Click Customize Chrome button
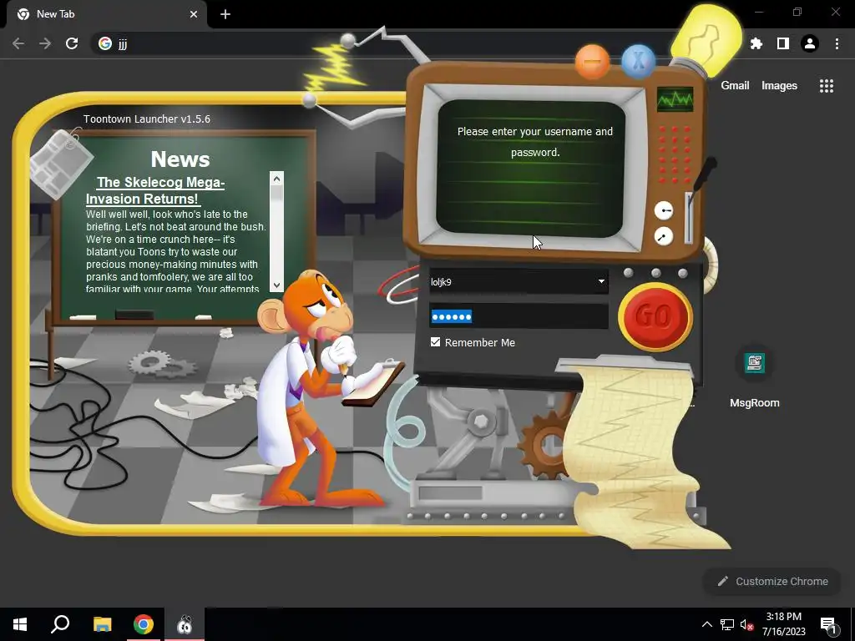The height and width of the screenshot is (641, 855). [772, 582]
